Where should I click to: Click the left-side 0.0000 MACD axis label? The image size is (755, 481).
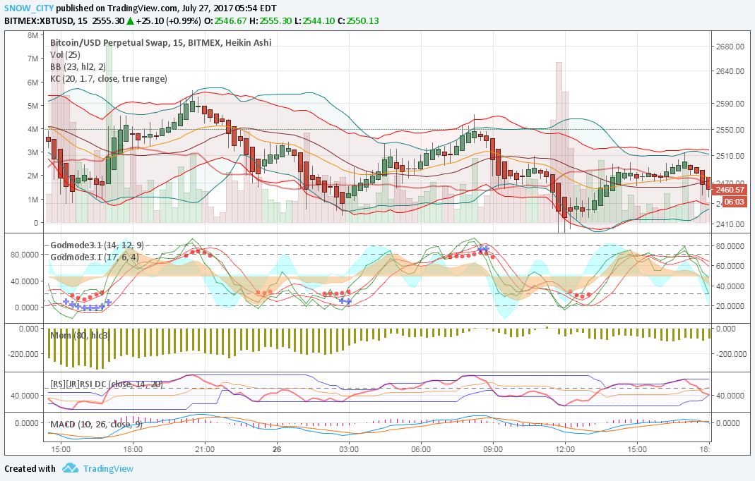[x=26, y=423]
